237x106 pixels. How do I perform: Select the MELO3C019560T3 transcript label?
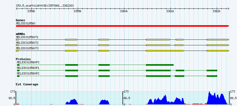point(27,48)
